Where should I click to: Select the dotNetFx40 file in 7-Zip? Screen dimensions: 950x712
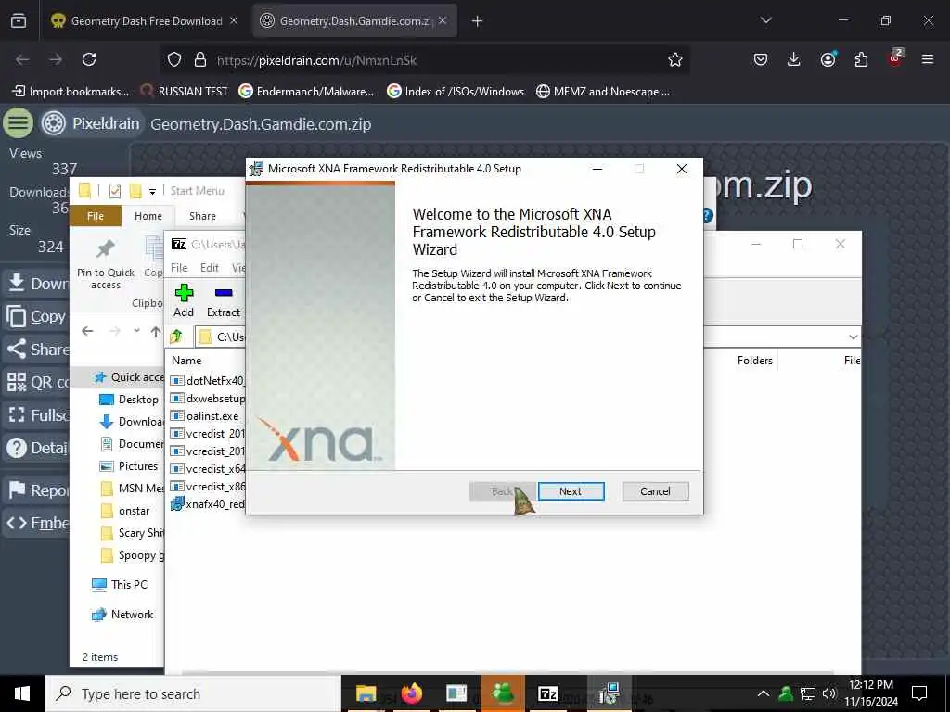[x=207, y=381]
